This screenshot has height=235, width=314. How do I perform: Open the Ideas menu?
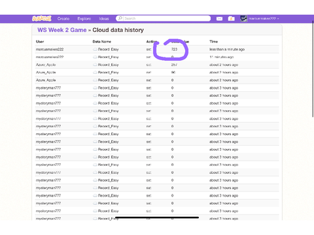[104, 19]
